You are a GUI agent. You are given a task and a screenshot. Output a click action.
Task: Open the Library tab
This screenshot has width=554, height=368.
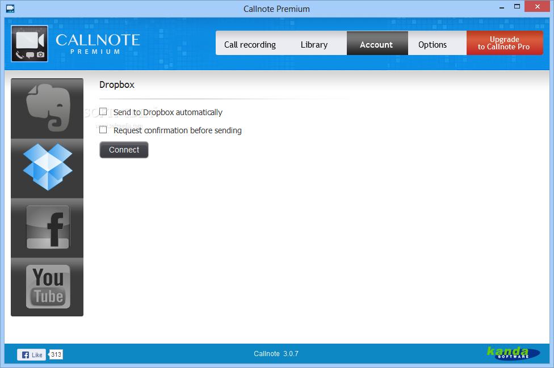pyautogui.click(x=314, y=44)
